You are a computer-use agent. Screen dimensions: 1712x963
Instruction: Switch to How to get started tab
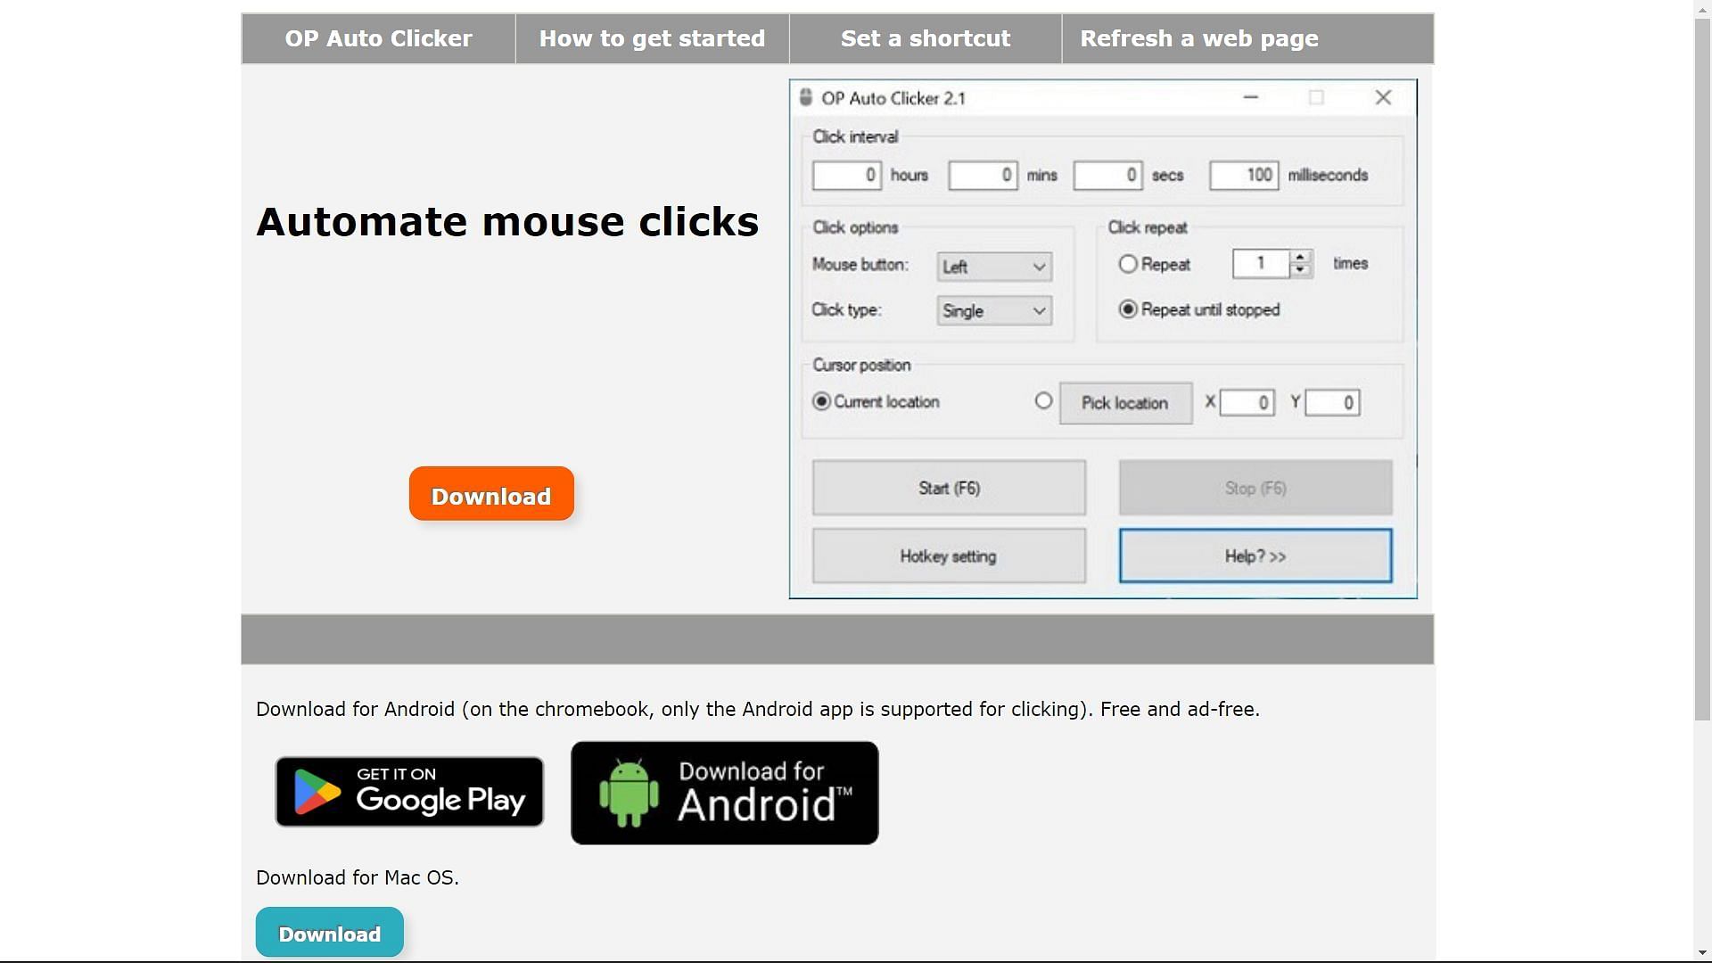(652, 39)
